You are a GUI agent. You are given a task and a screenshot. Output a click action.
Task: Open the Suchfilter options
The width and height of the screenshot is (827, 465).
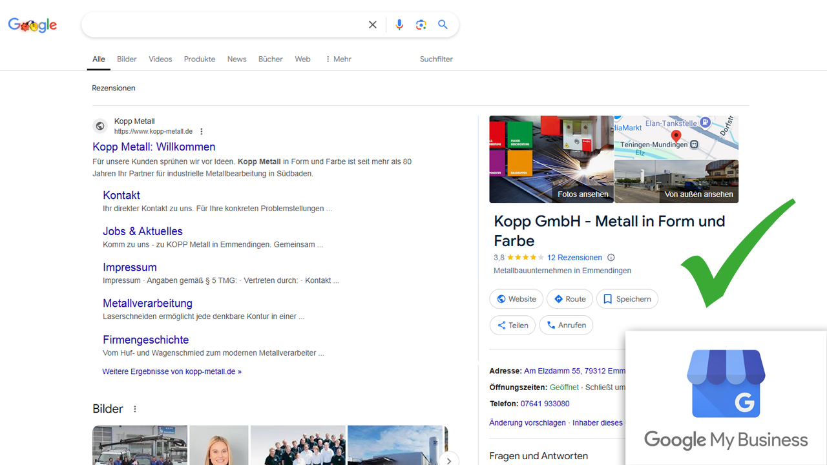pyautogui.click(x=436, y=59)
